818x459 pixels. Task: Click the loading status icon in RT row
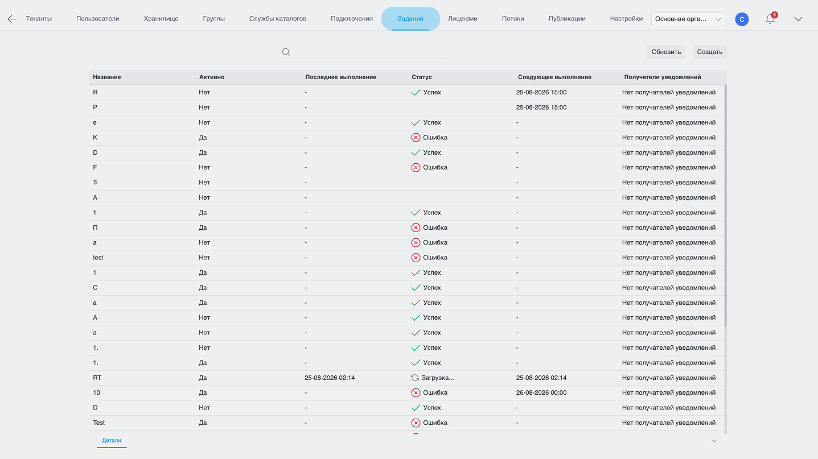pos(415,378)
